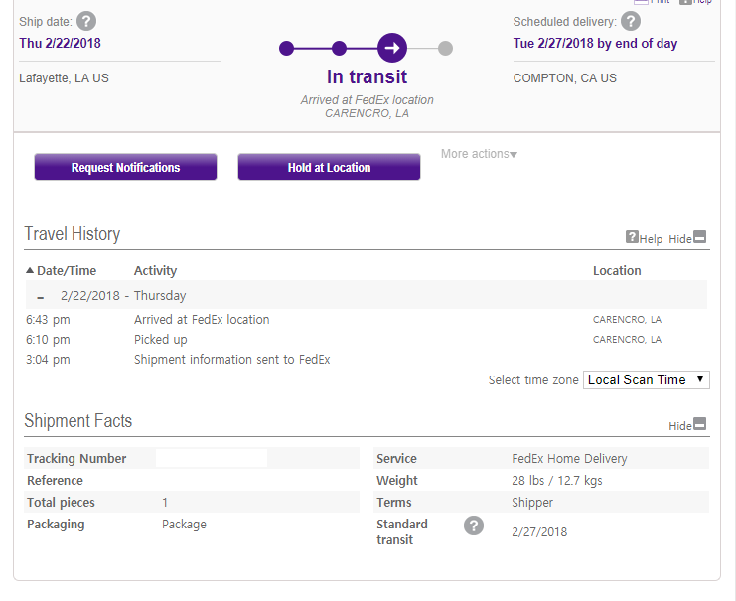The width and height of the screenshot is (736, 601).
Task: Click the help icon beside Ship date
Action: coord(86,21)
